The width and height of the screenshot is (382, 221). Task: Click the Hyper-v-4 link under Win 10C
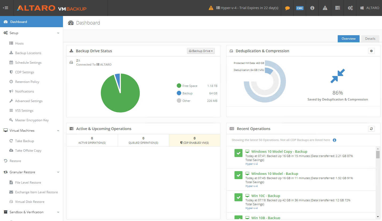pos(252,208)
